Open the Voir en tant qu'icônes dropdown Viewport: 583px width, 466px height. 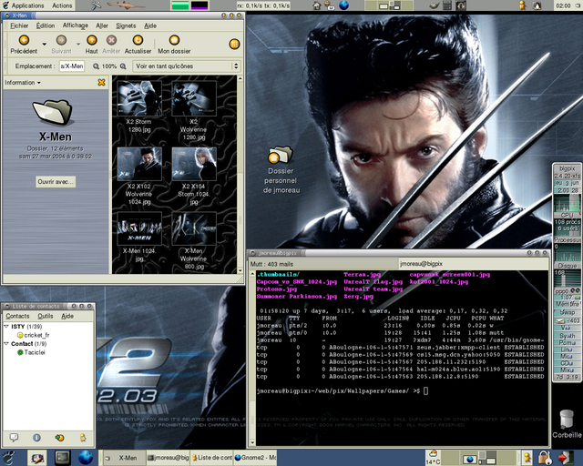[187, 66]
